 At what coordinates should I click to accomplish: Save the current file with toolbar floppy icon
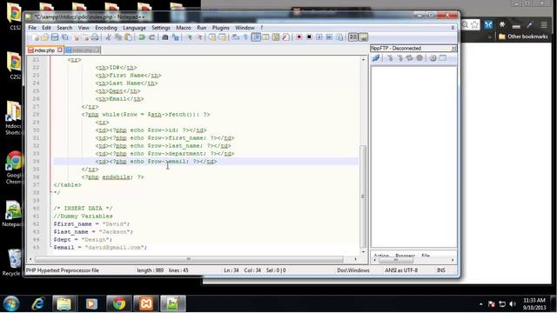click(x=55, y=37)
